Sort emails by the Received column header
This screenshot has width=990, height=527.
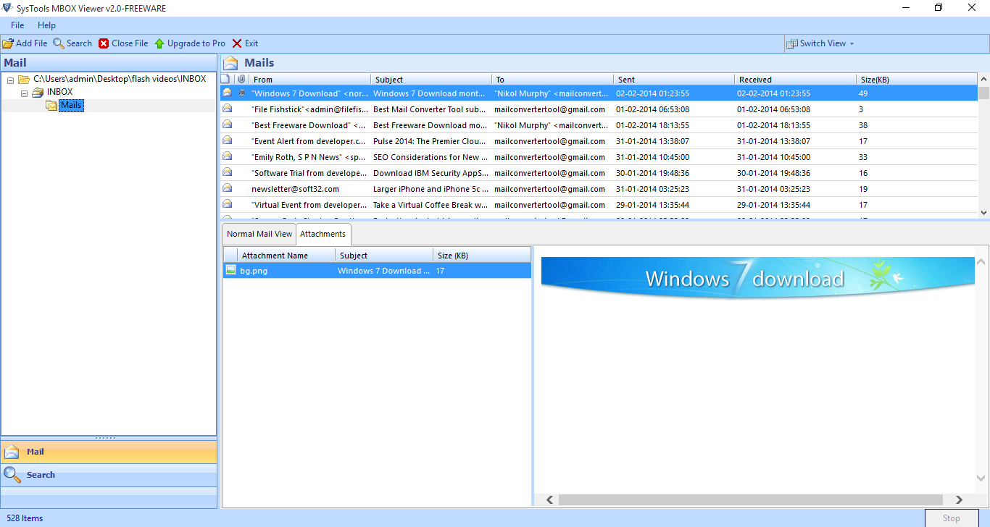[x=755, y=80]
